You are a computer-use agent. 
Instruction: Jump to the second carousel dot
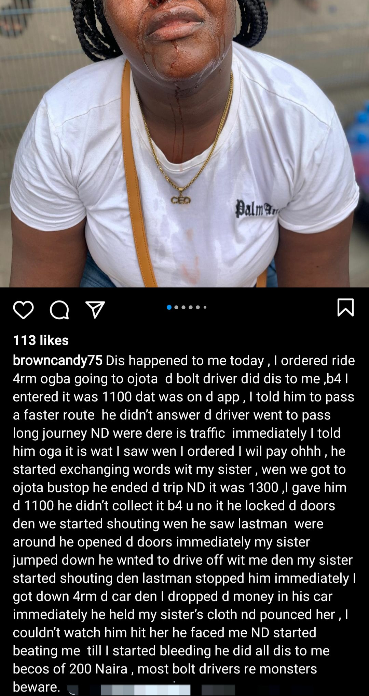tap(176, 307)
